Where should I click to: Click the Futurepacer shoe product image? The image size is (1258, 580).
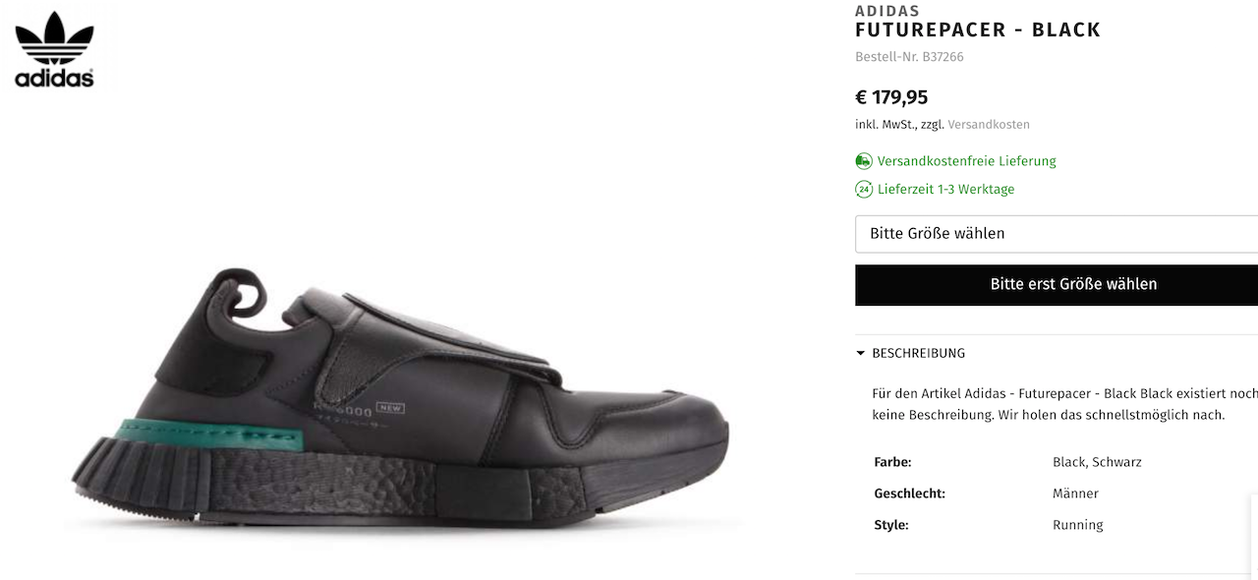pos(403,403)
